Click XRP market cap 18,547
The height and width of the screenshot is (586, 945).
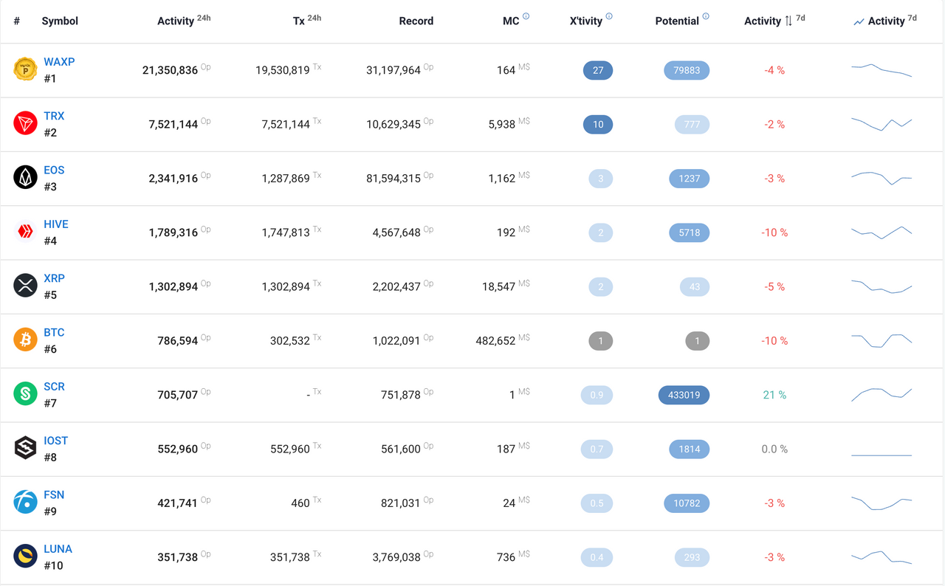(x=498, y=286)
